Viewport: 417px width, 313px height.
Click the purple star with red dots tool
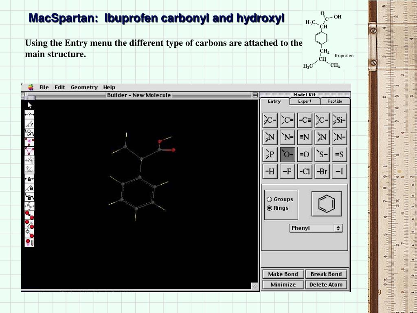[x=29, y=142]
